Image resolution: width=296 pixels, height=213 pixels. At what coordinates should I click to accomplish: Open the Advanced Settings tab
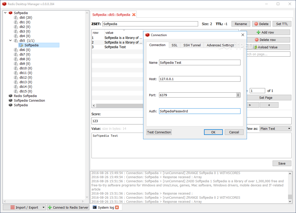[220, 45]
